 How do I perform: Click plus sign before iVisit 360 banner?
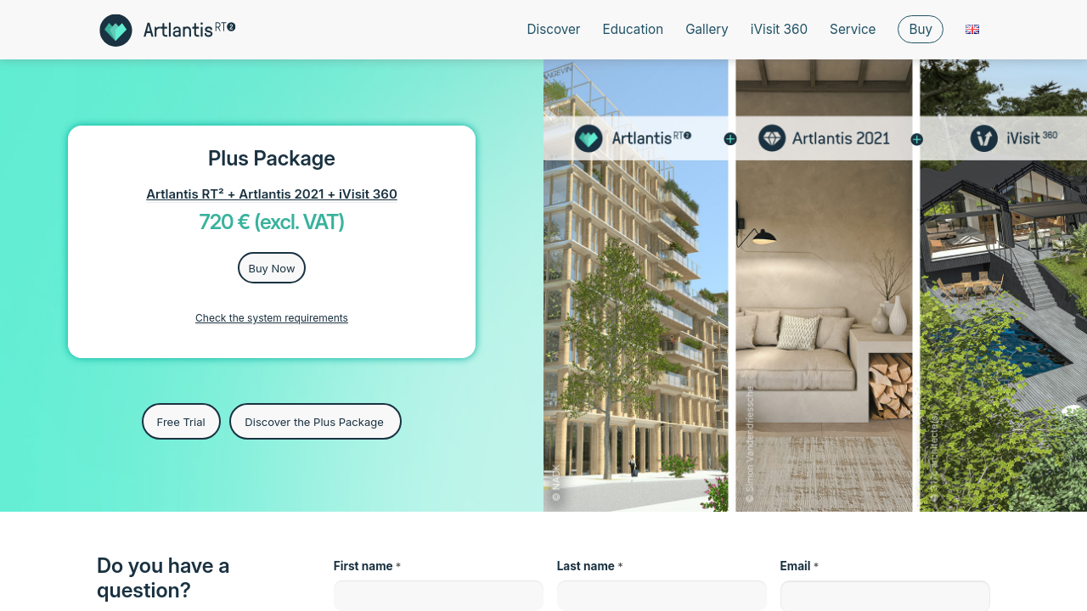click(916, 139)
